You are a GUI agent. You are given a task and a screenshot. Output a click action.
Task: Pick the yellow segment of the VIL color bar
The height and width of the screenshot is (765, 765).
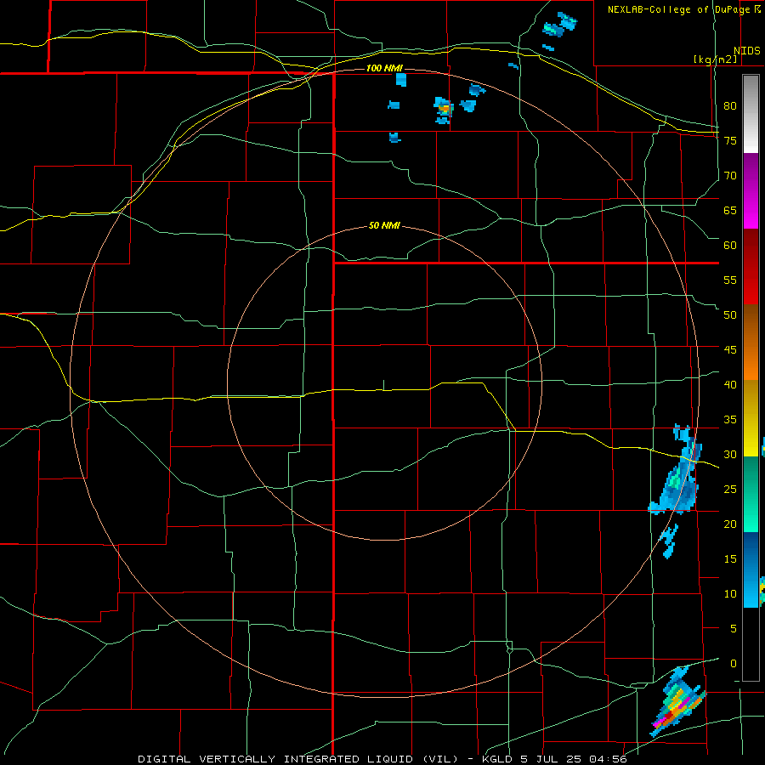tap(751, 418)
